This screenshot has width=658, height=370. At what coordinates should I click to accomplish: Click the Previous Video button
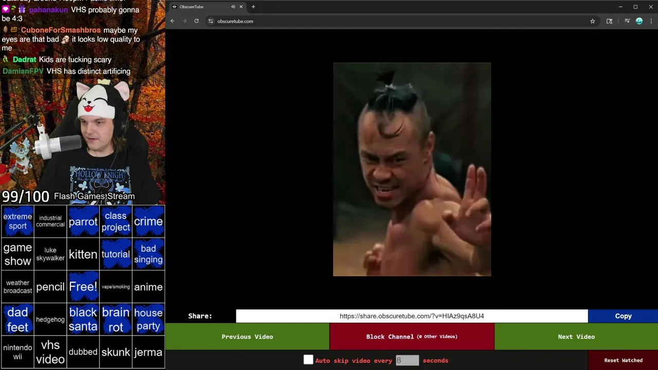point(247,337)
